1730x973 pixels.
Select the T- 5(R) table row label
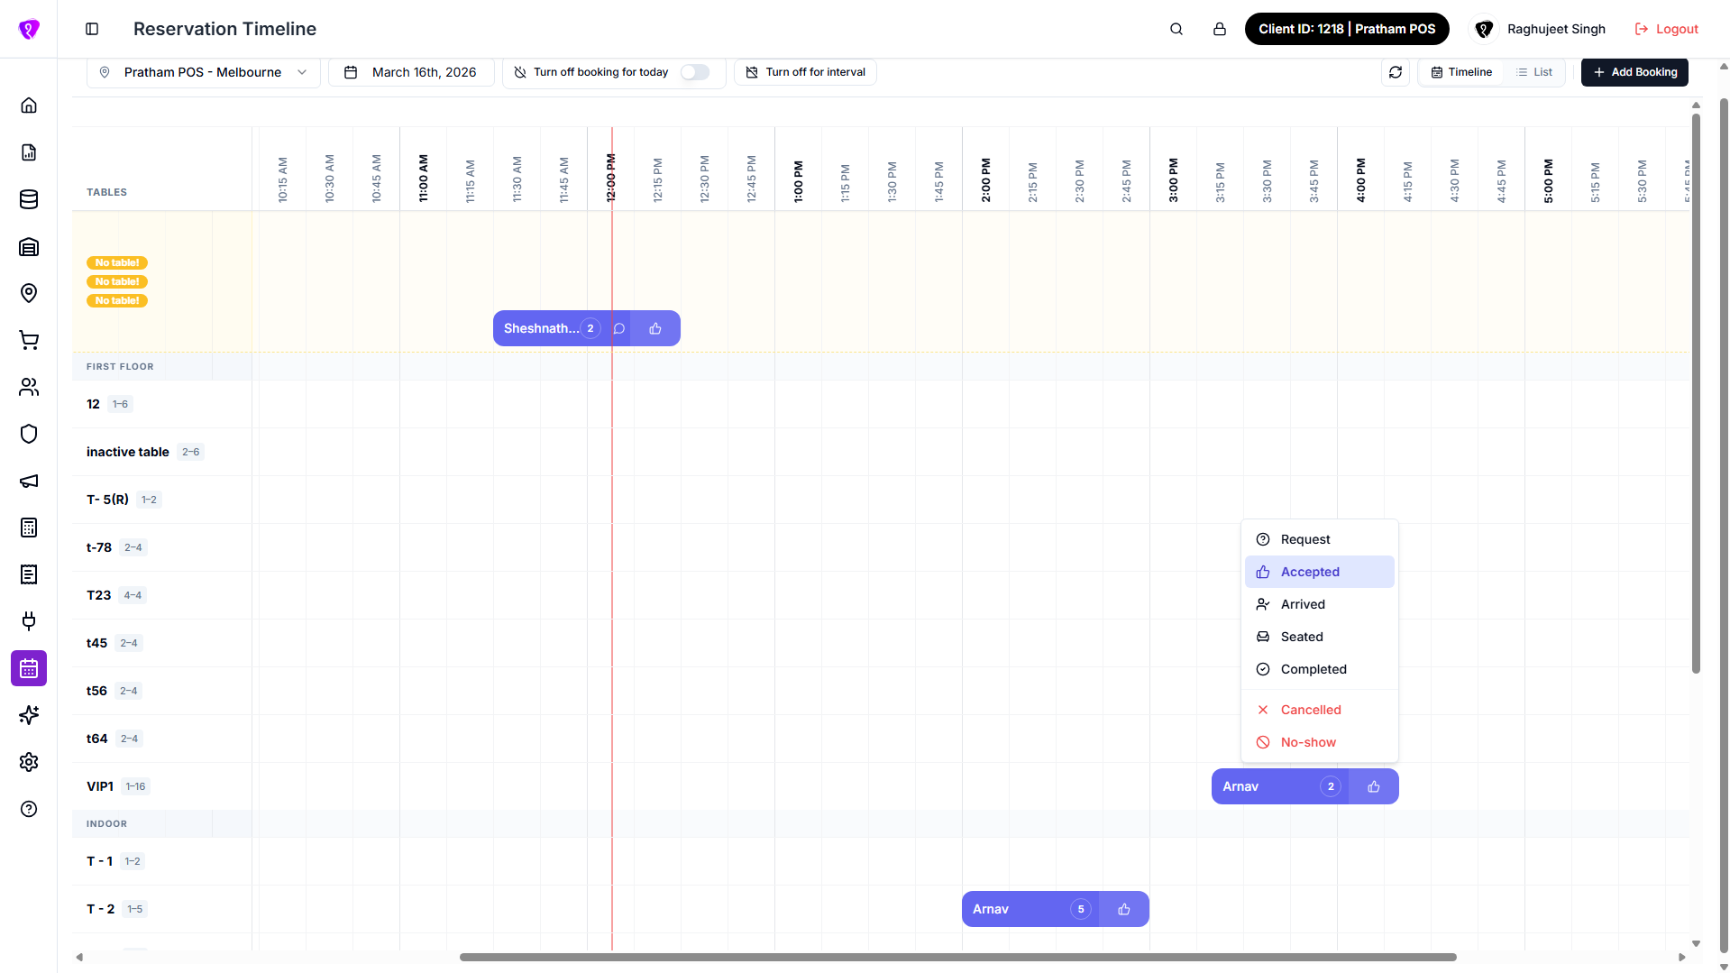point(107,500)
